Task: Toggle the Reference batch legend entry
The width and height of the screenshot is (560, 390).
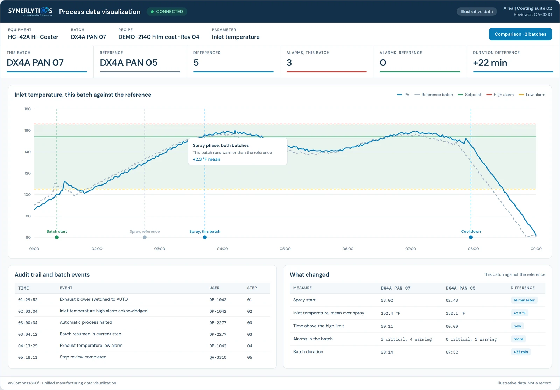Action: point(434,95)
